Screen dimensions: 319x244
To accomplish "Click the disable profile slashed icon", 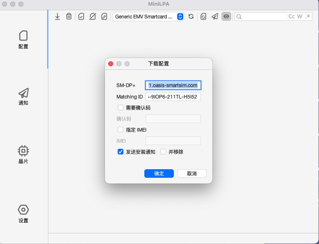I will pyautogui.click(x=93, y=16).
